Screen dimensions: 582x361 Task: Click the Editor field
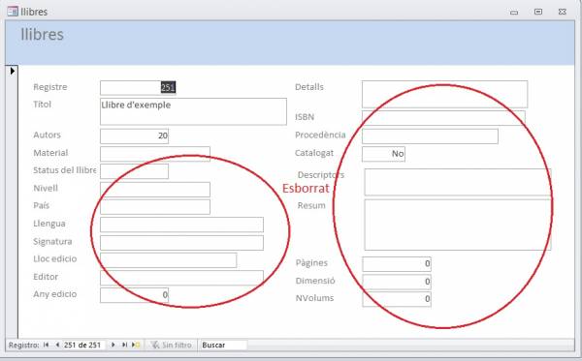(182, 278)
